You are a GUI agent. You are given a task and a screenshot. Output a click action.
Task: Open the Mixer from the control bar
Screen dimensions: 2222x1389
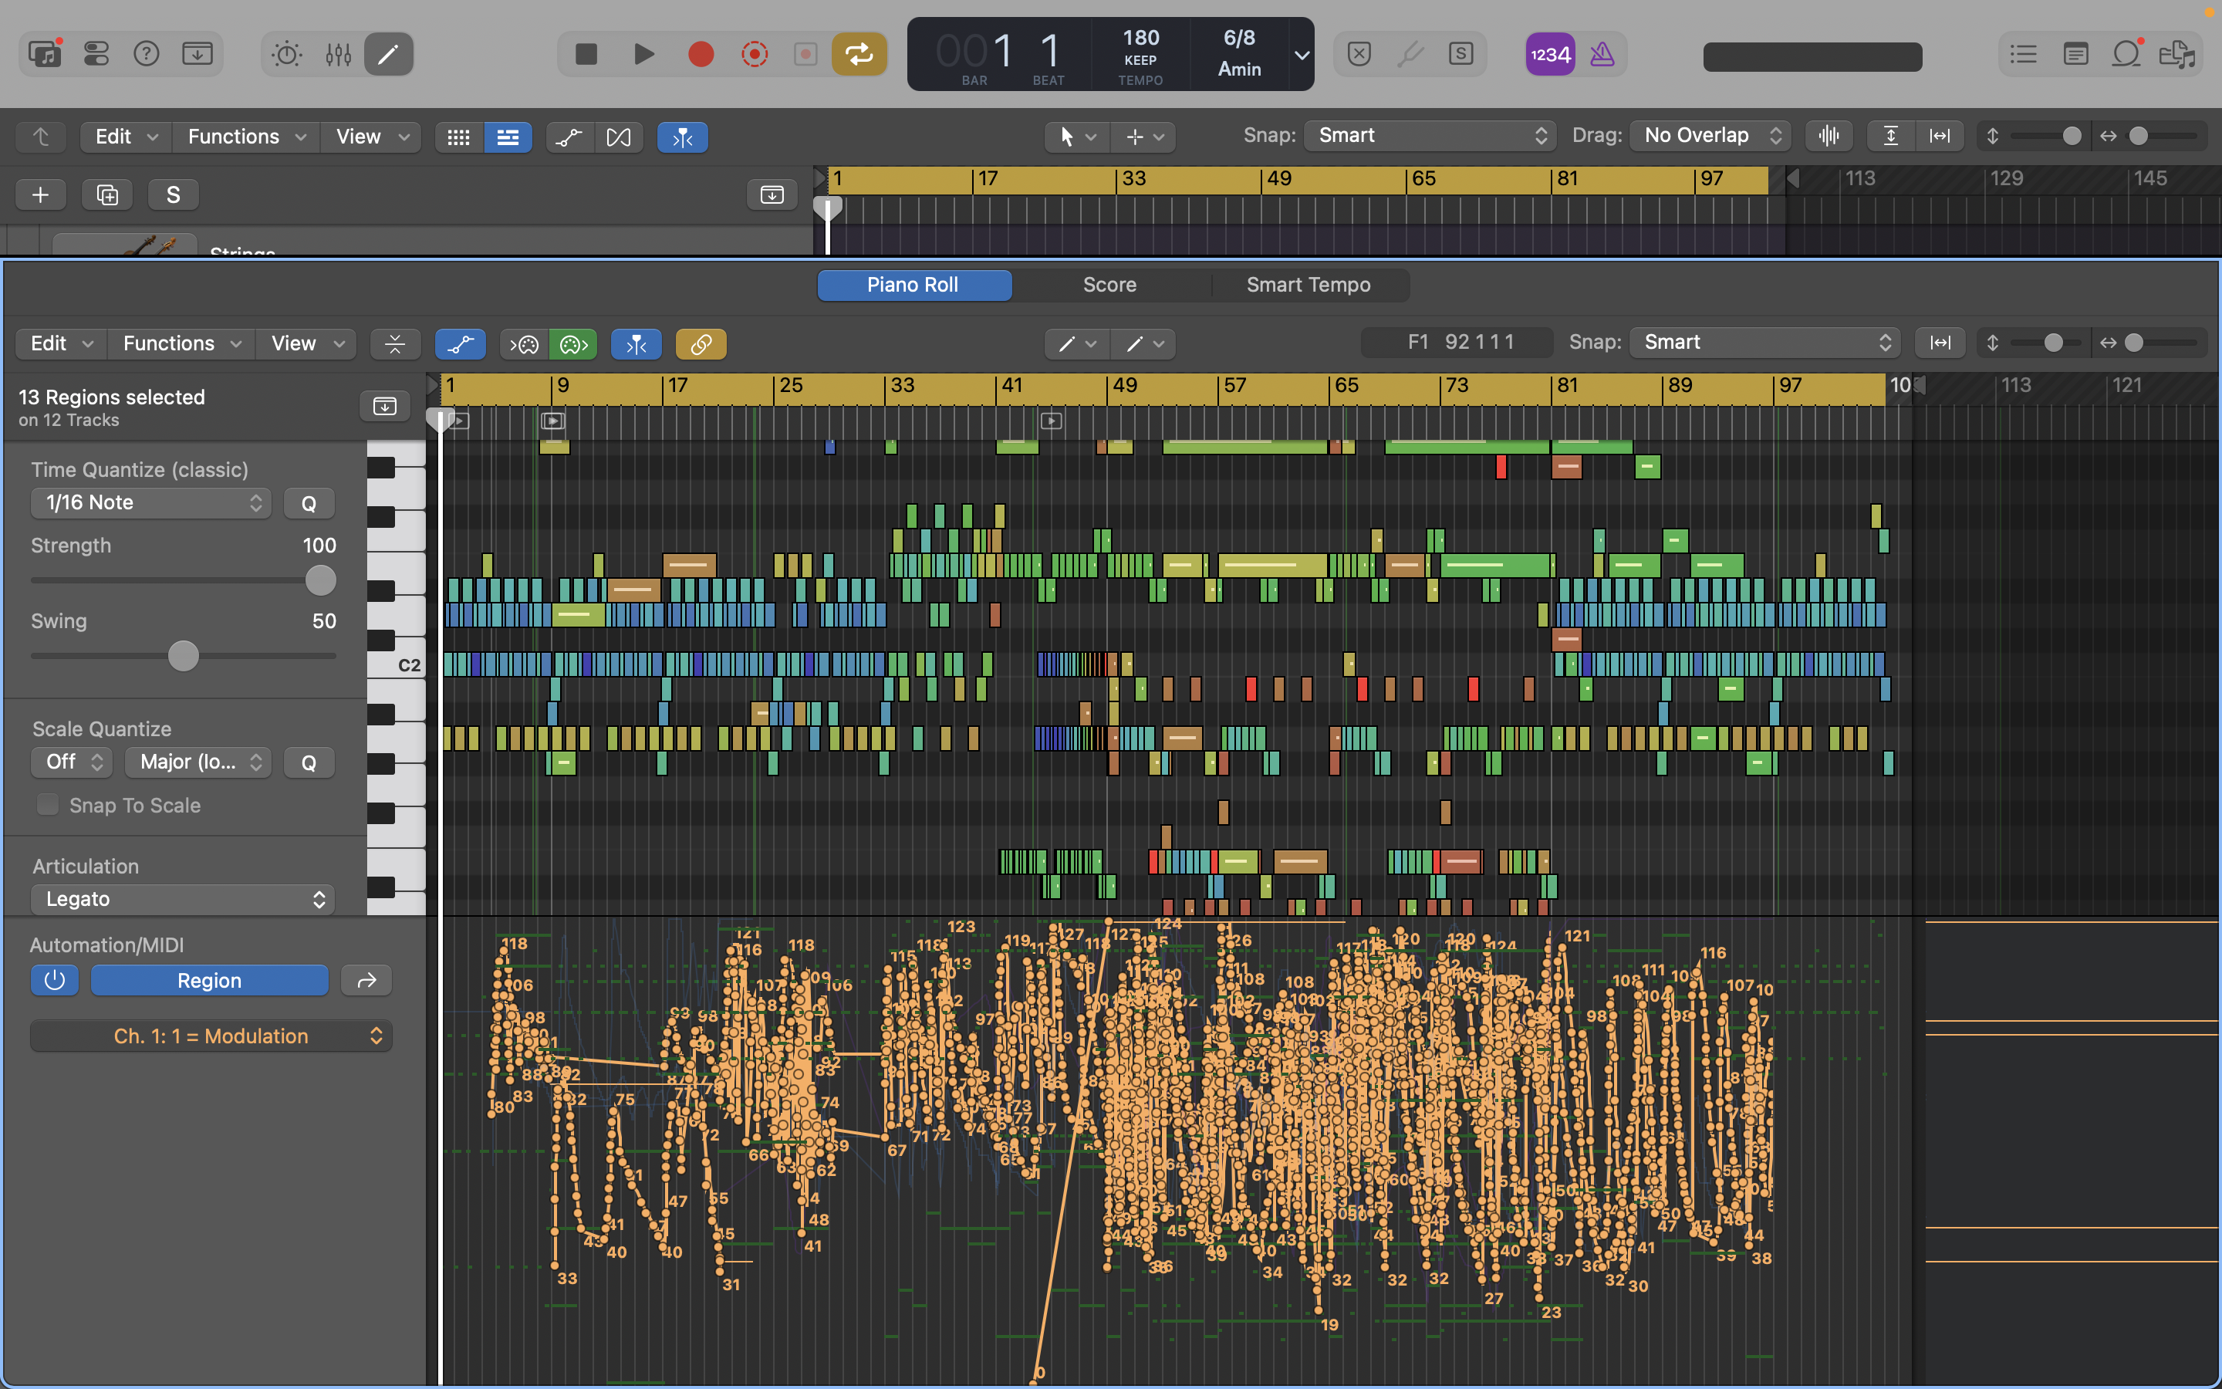(338, 54)
